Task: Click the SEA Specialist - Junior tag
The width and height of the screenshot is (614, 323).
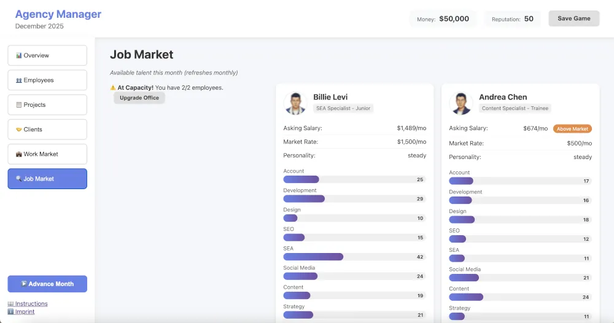Action: [x=343, y=108]
